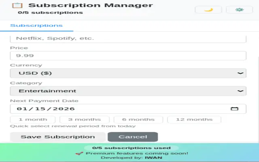
Task: Click 'Premium features coming soon!' text
Action: 137,153
